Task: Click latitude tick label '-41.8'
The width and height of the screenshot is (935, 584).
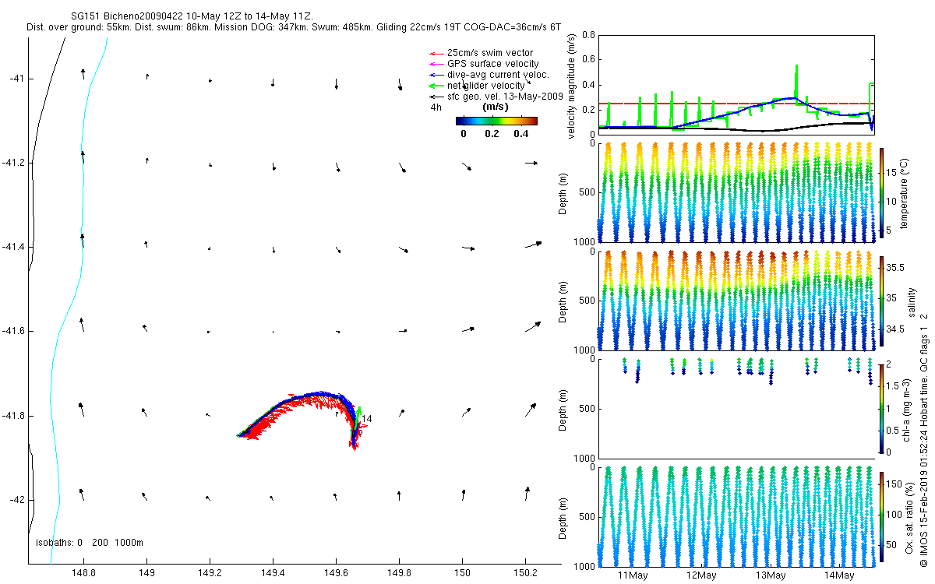Action: click(16, 415)
